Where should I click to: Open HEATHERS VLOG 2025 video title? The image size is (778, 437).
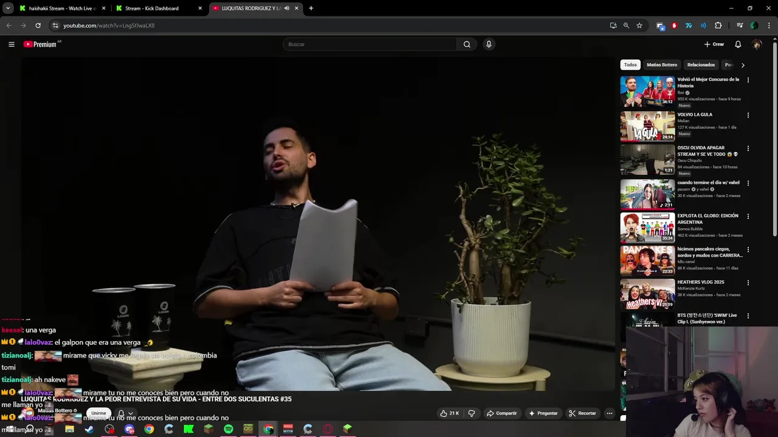pyautogui.click(x=701, y=282)
